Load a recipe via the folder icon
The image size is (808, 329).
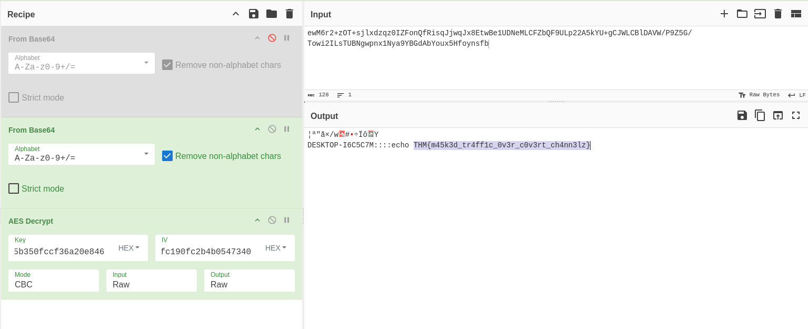click(x=272, y=14)
